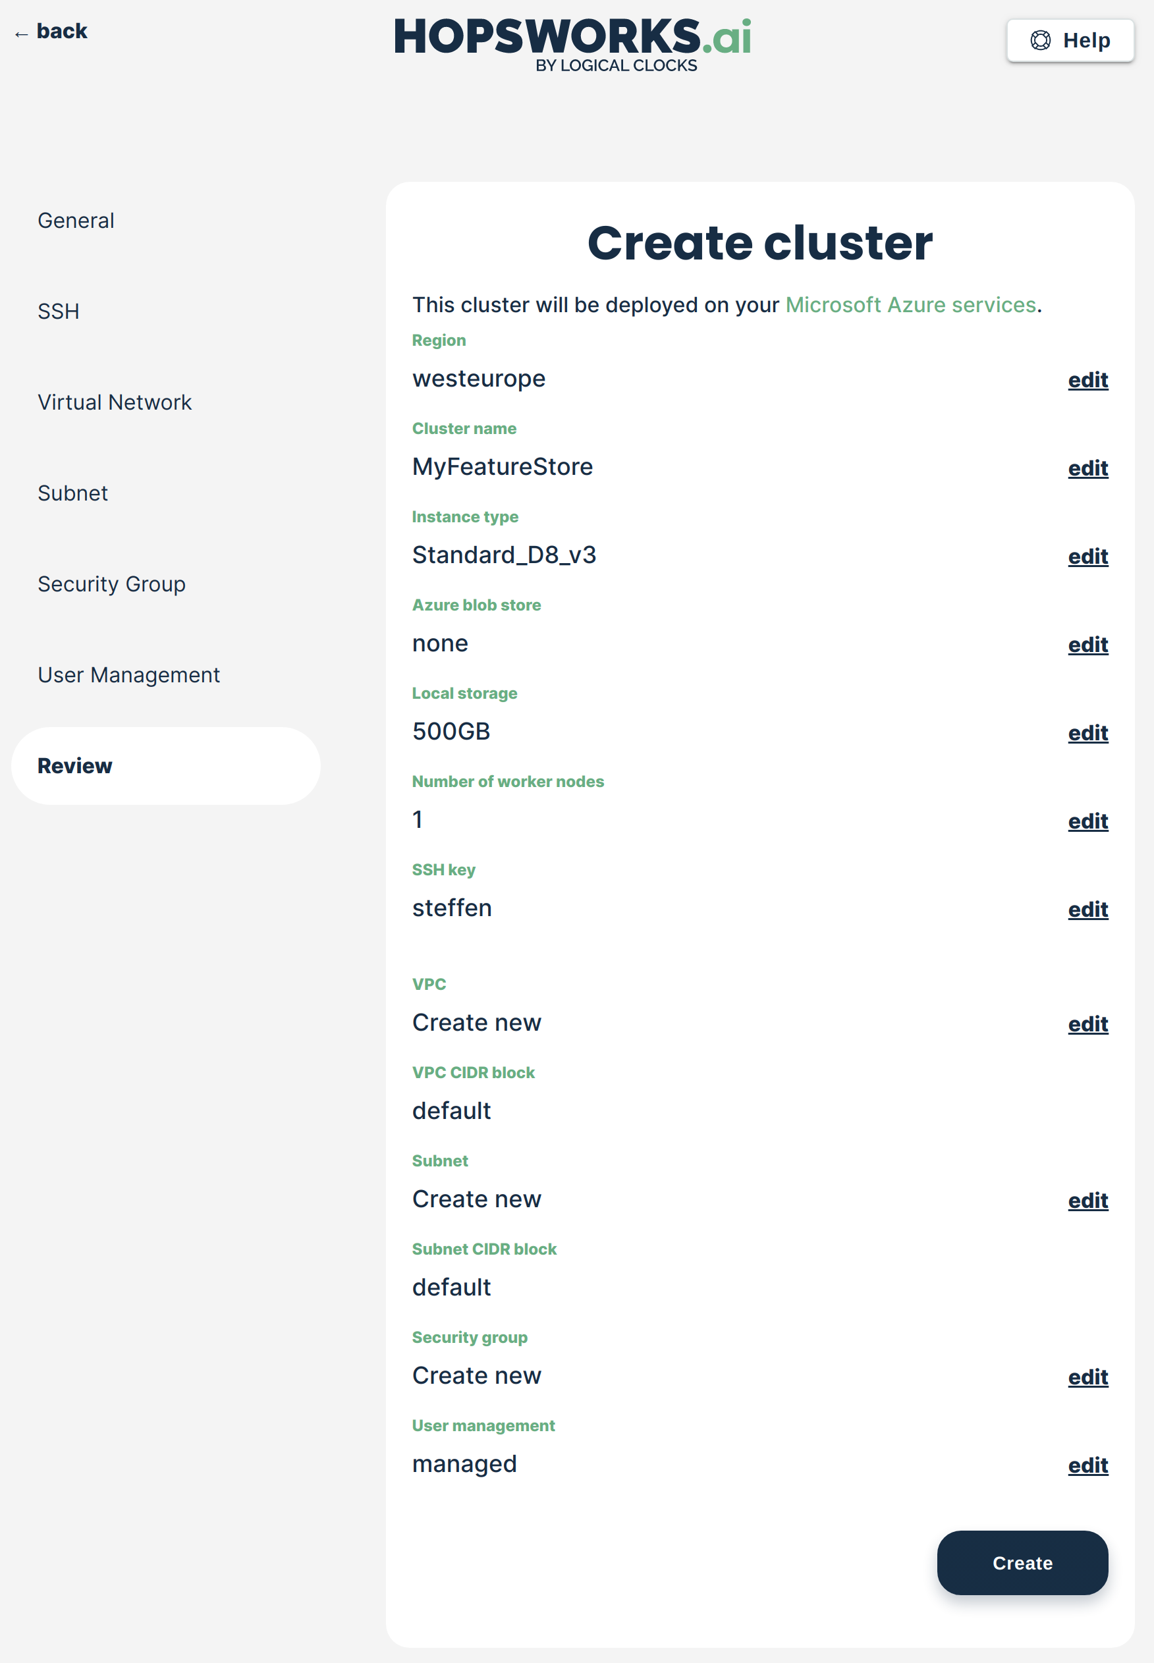Edit the Local storage 500GB value

pyautogui.click(x=1087, y=732)
